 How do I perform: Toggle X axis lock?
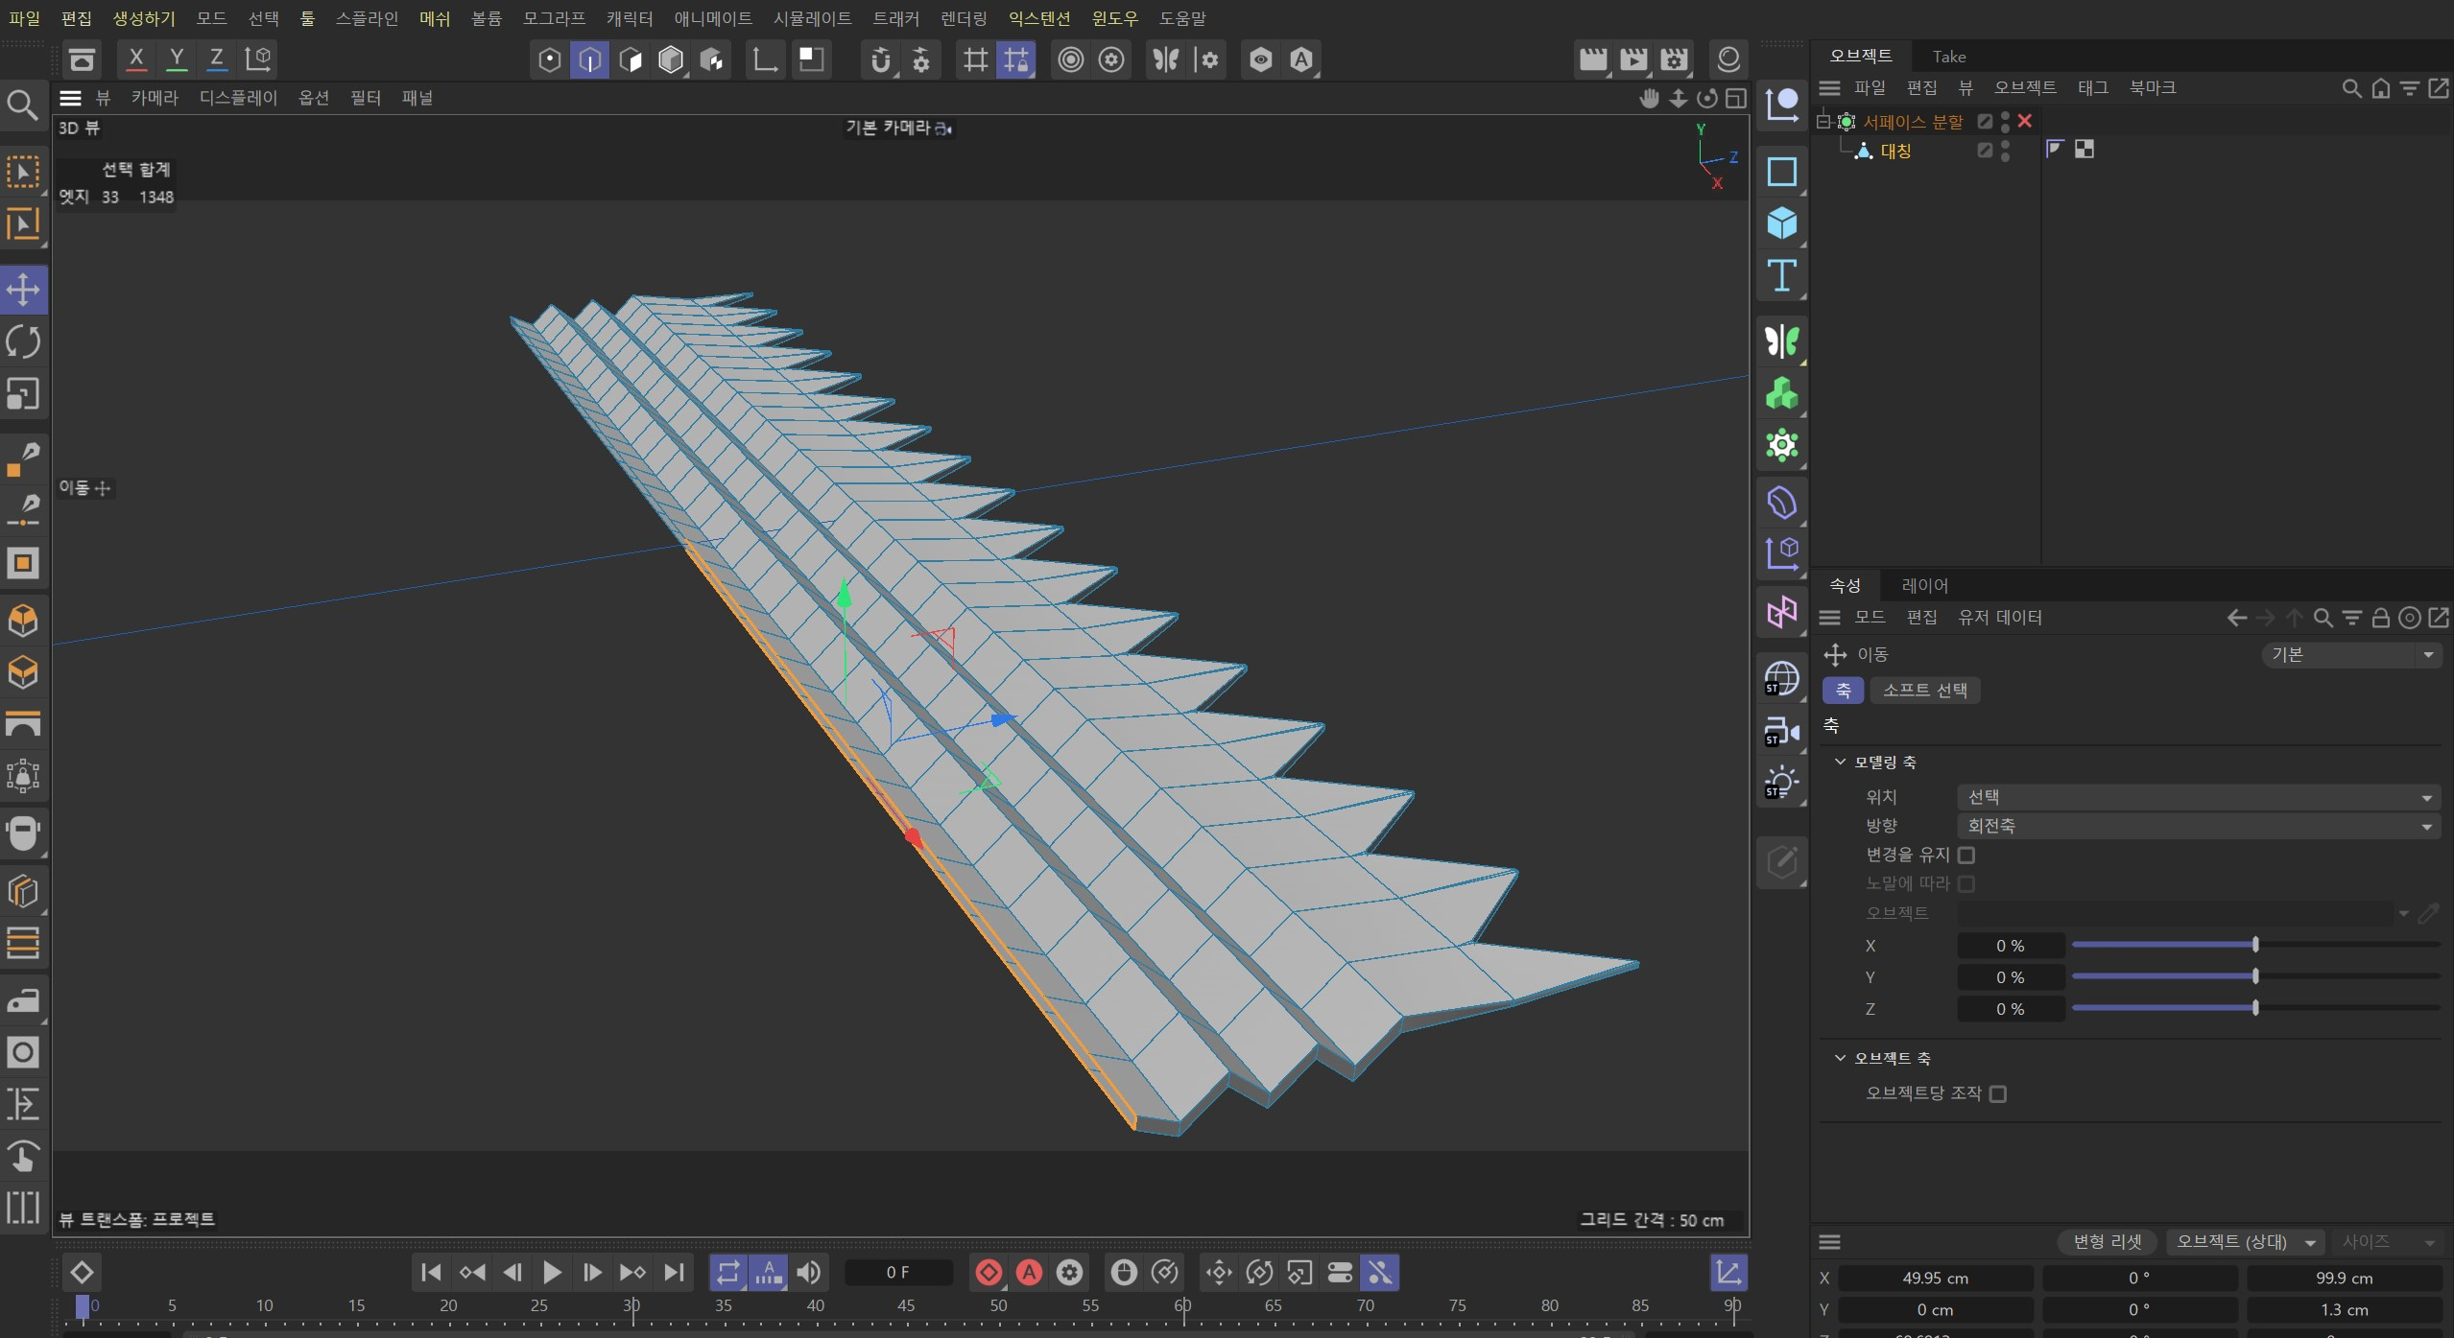click(x=136, y=60)
